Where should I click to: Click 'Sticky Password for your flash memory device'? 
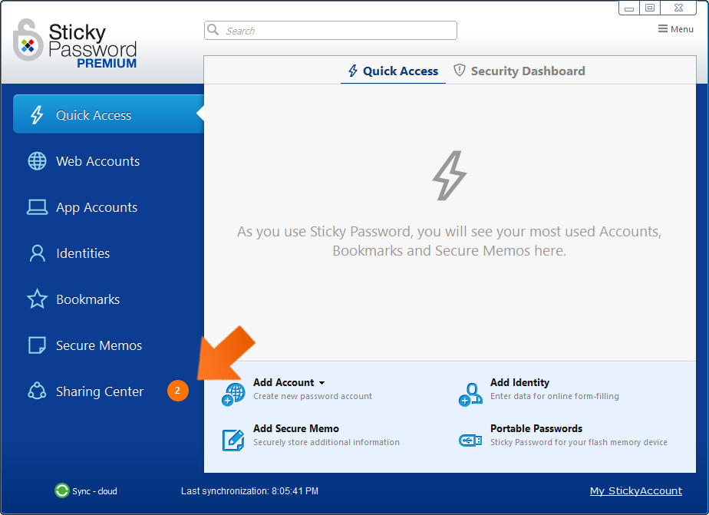(x=579, y=442)
